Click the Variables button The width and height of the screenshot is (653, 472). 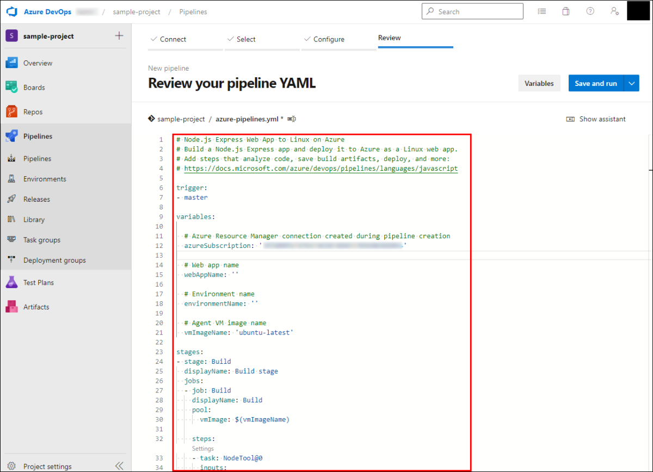point(539,83)
